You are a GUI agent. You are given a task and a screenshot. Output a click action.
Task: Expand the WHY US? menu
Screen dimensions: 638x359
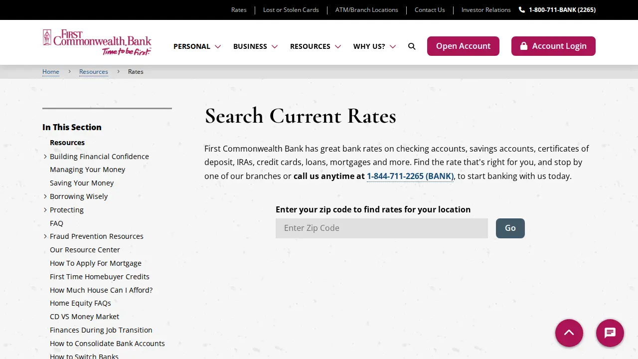click(x=374, y=46)
